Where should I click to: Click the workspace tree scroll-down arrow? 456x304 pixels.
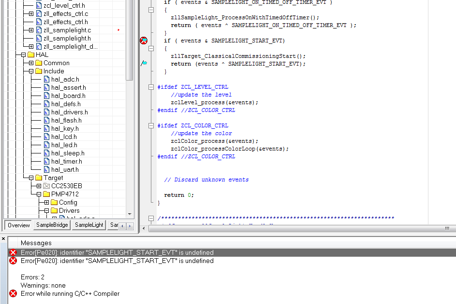[x=130, y=214]
